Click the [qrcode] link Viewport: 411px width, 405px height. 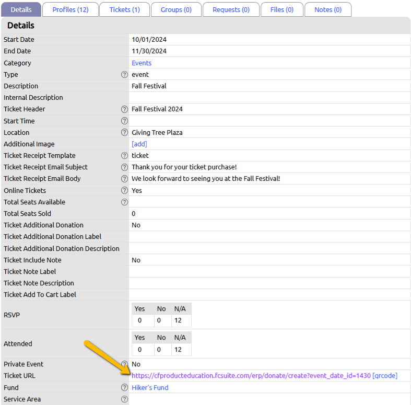click(385, 376)
